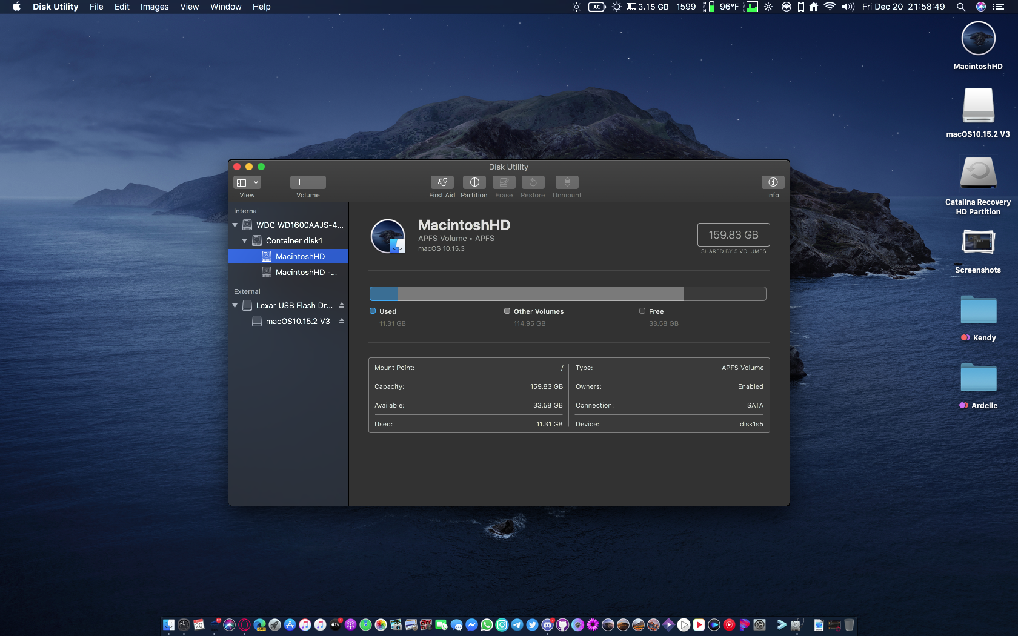The height and width of the screenshot is (636, 1018).
Task: Eject the Lexar USB Flash Drive
Action: 342,305
